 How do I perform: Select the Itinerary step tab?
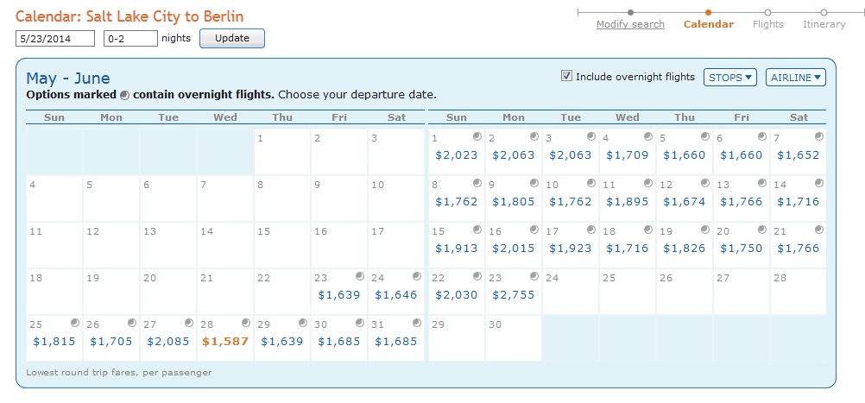tap(824, 24)
